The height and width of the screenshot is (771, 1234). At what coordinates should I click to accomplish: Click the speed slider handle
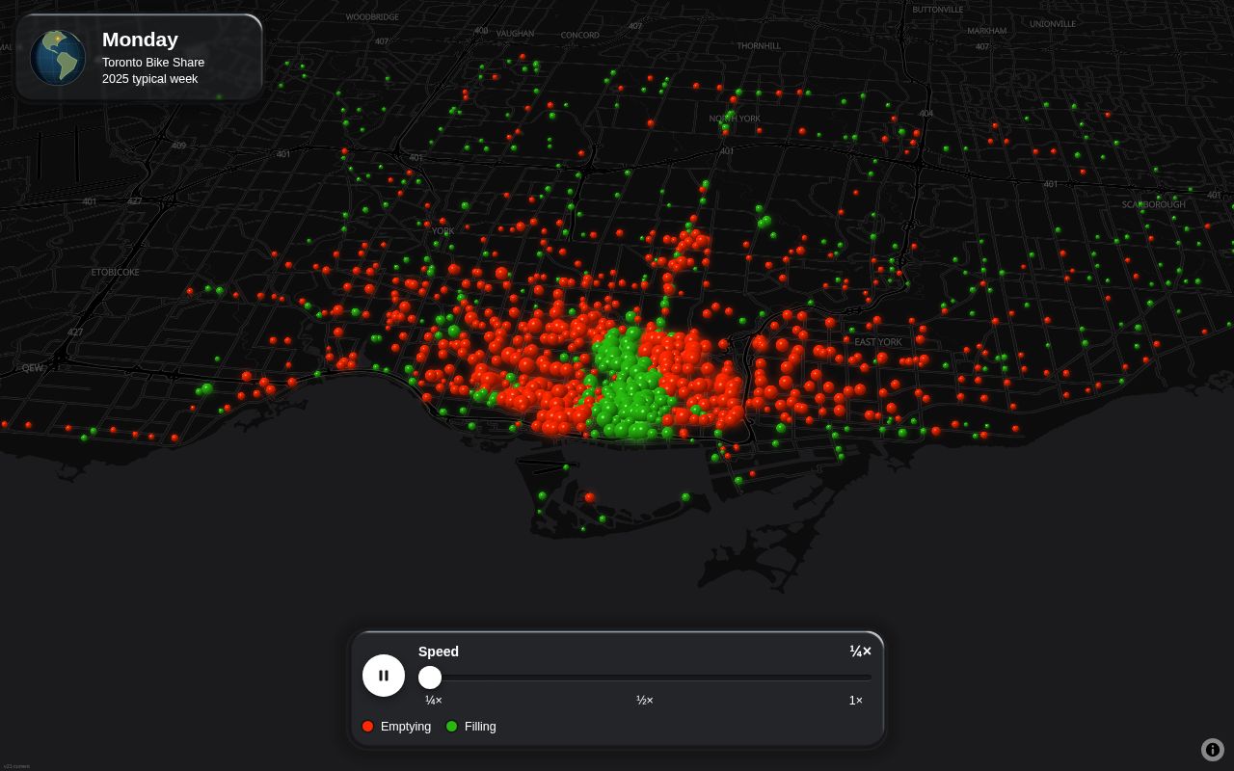coord(430,678)
